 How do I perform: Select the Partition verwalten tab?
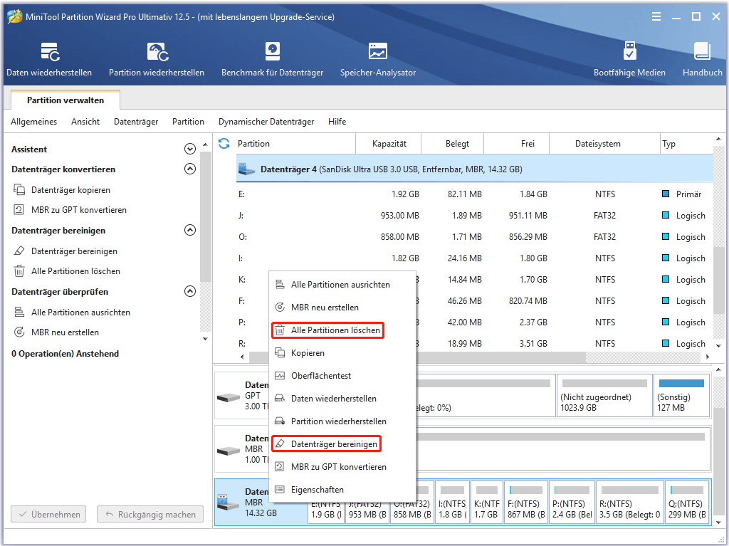point(65,100)
